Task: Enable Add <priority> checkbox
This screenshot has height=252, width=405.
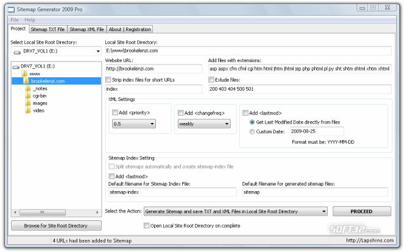Action: click(x=115, y=113)
